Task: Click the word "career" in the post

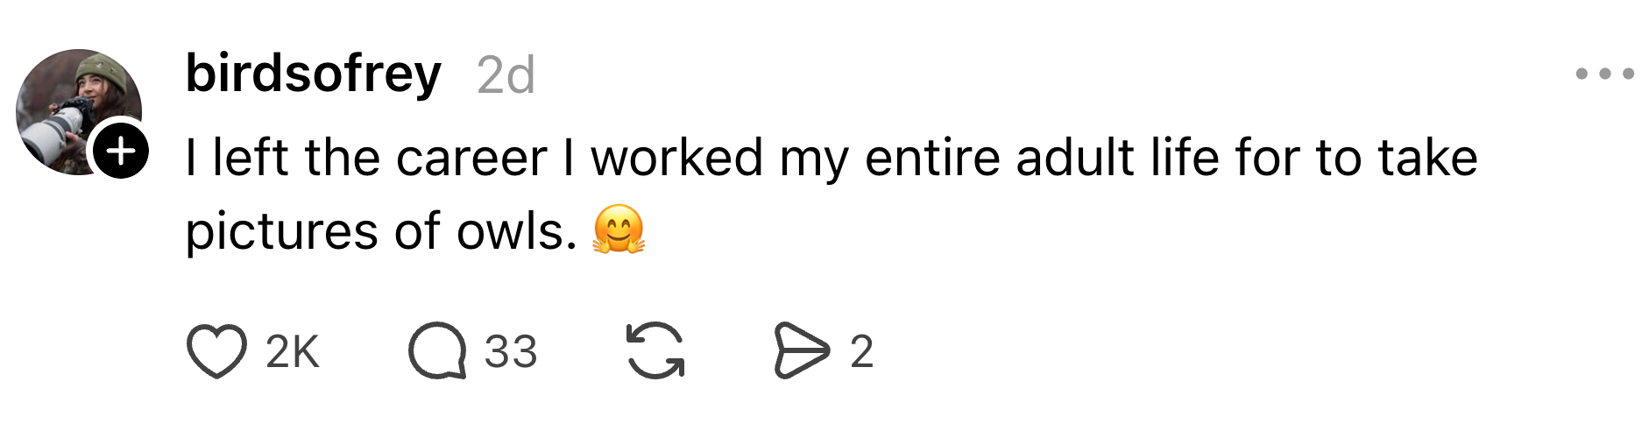Action: (471, 159)
